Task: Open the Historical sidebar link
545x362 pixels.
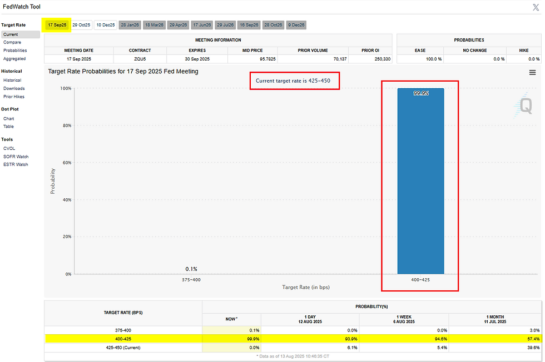Action: [12, 80]
